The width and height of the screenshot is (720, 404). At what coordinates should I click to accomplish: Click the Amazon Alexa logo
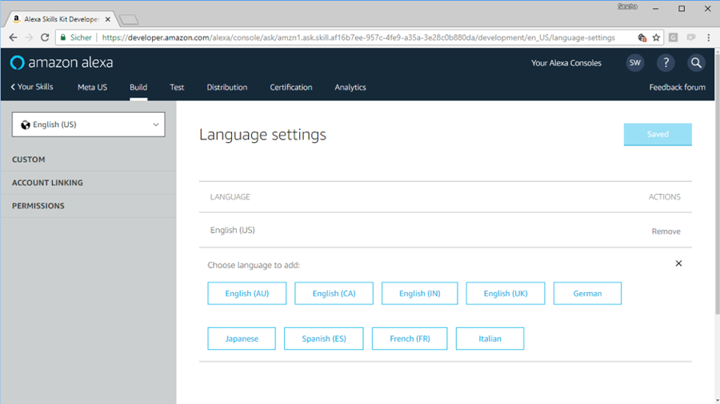[x=62, y=62]
